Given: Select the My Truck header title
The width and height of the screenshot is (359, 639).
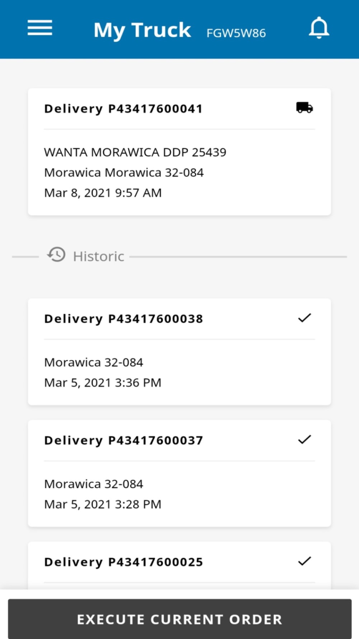Looking at the screenshot, I should pos(142,30).
